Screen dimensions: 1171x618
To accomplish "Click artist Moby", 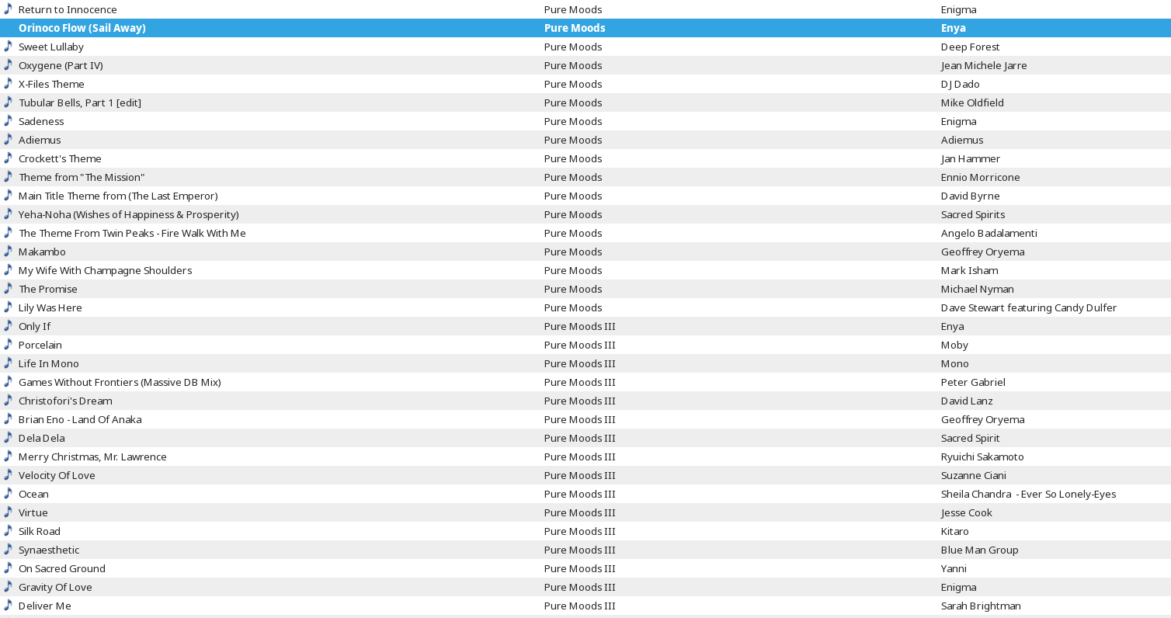I will [954, 345].
